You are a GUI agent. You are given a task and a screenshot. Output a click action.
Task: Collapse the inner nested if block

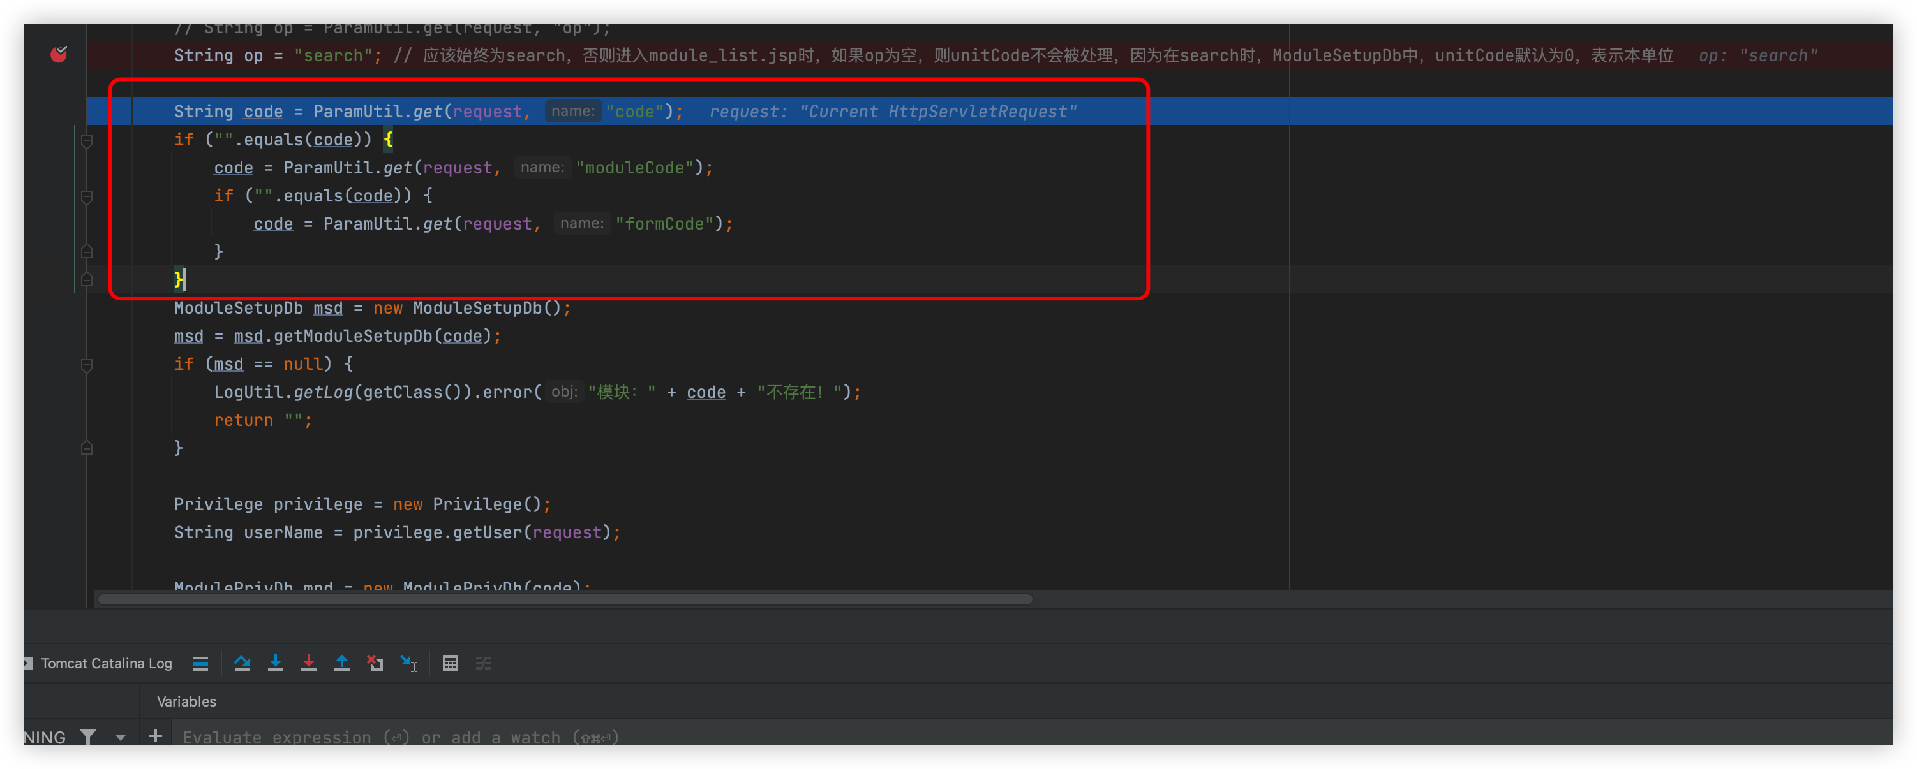86,196
